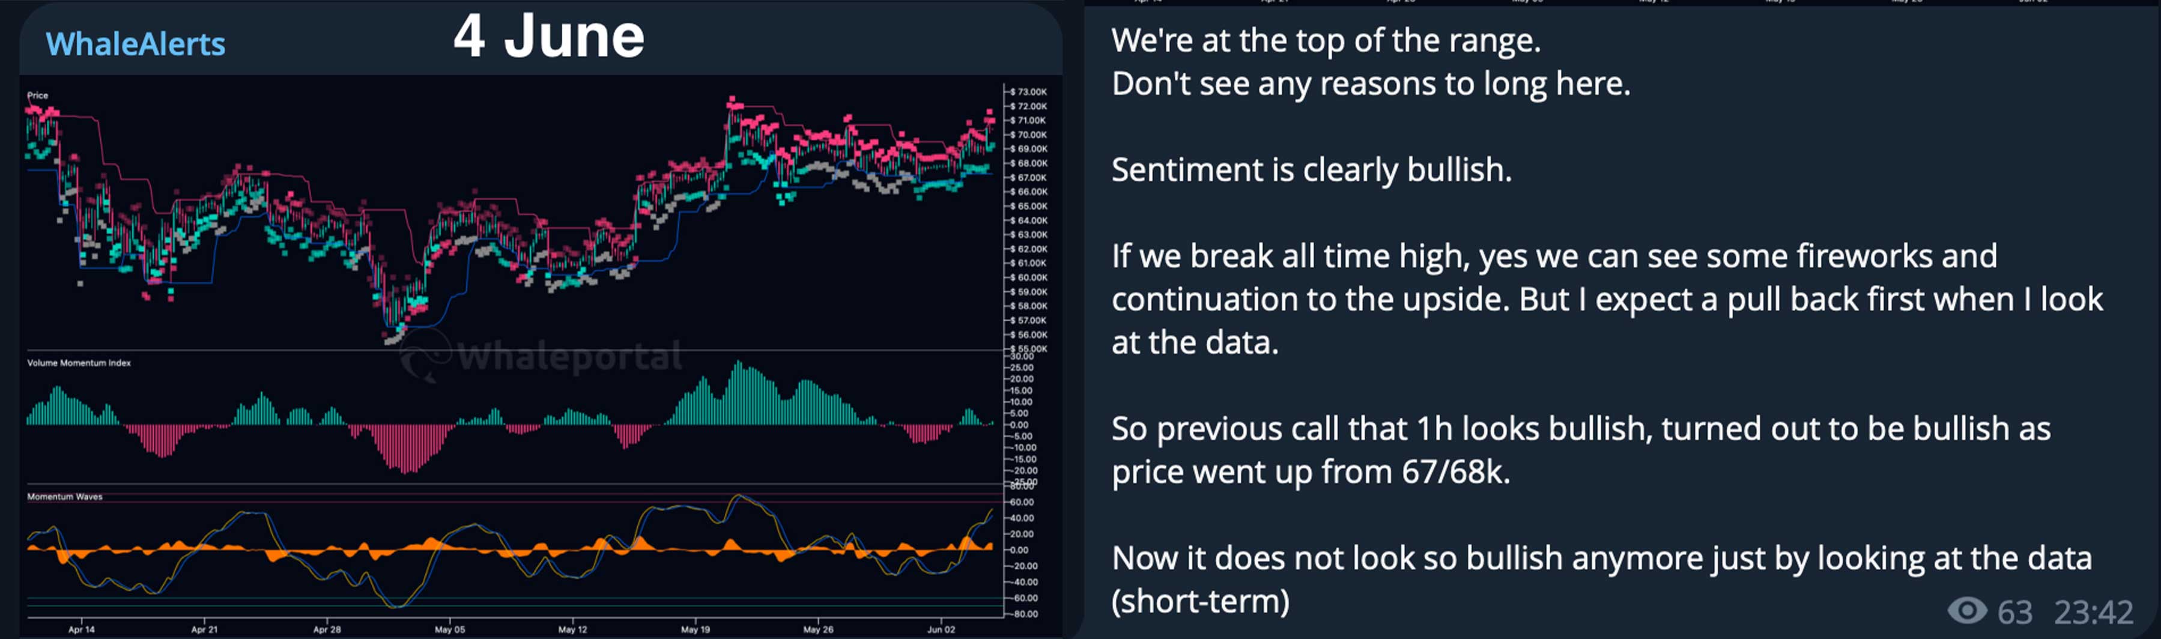The image size is (2161, 639).
Task: Click the Price panel label
Action: (38, 95)
